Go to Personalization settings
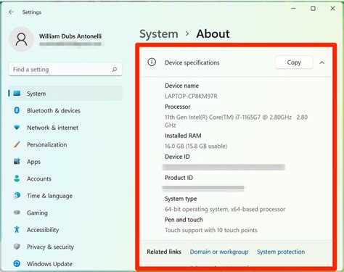The height and width of the screenshot is (272, 344). (x=65, y=144)
